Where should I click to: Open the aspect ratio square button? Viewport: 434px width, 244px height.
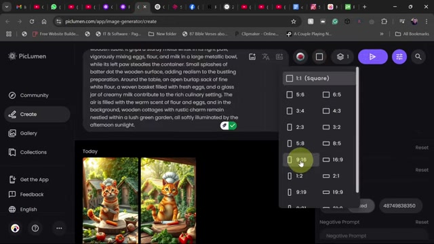click(319, 57)
